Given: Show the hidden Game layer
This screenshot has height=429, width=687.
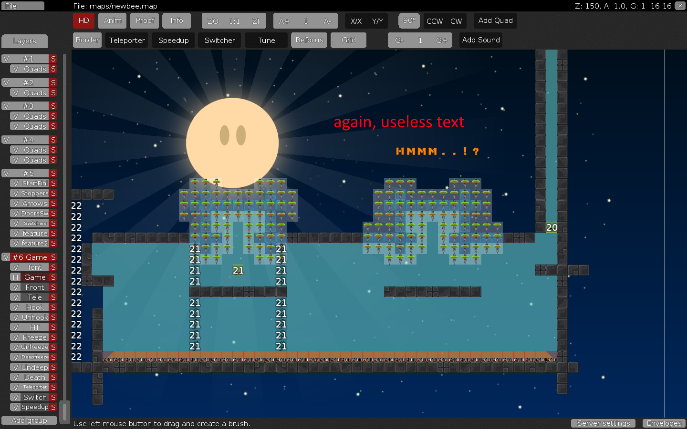Looking at the screenshot, I should (16, 277).
